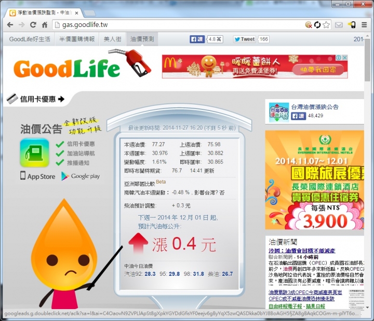
Task: Close the gas price browser tab
Action: pyautogui.click(x=76, y=13)
